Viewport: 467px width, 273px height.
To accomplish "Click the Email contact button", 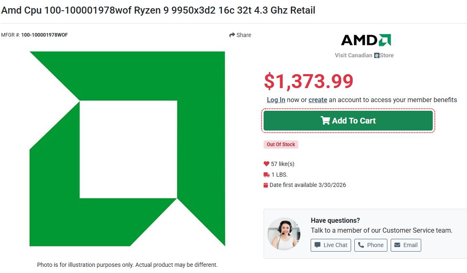I will (x=406, y=245).
